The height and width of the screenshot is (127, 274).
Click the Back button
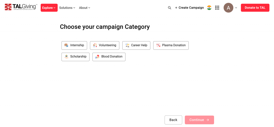(x=173, y=120)
